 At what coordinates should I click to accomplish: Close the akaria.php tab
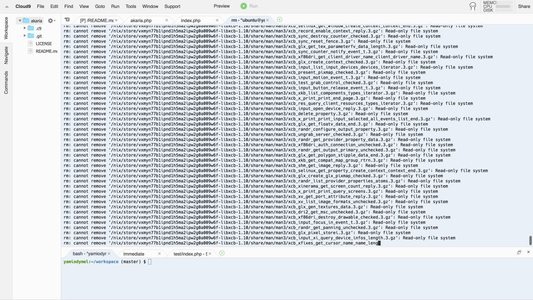(167, 20)
